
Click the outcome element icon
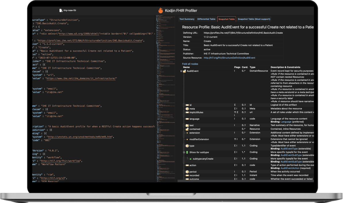187,179
